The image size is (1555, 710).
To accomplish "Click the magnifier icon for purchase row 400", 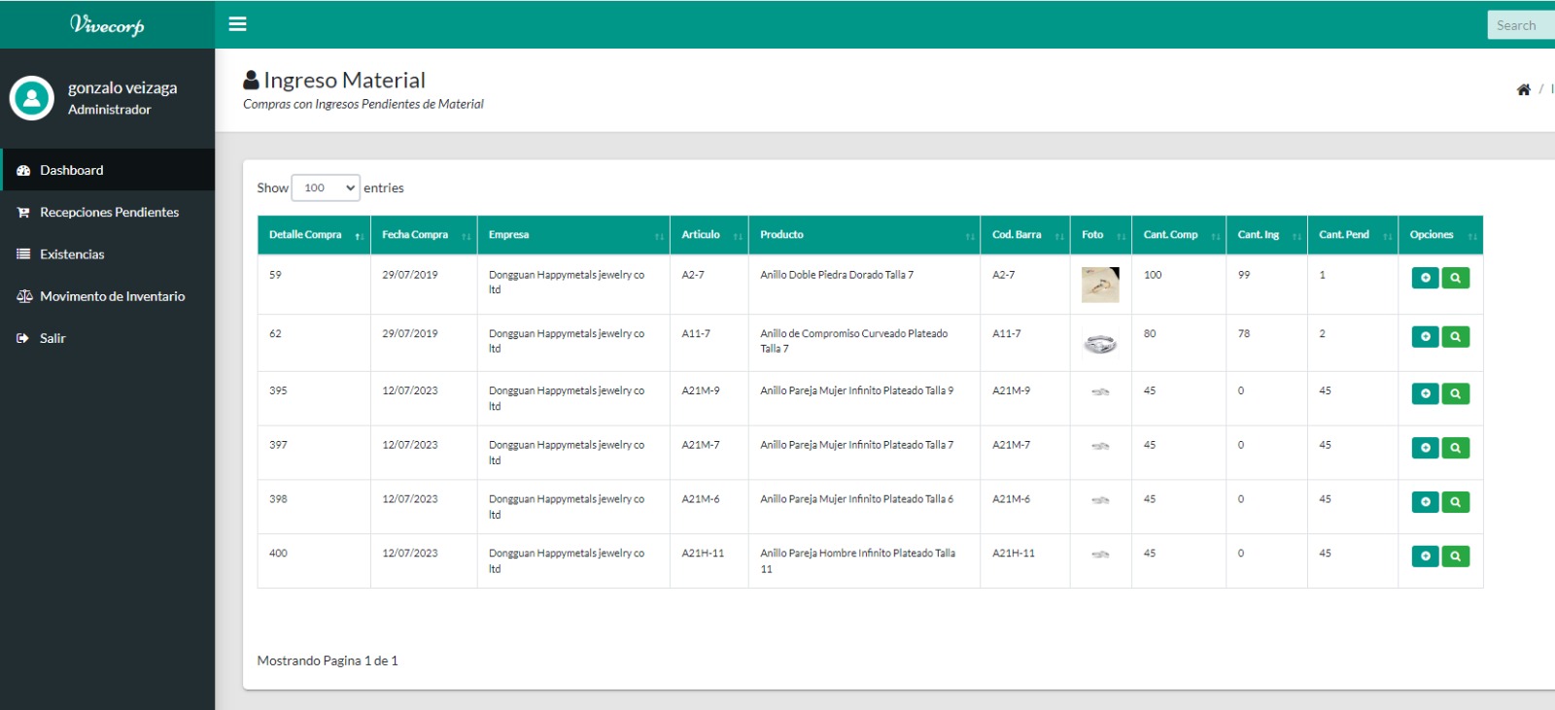I will [1455, 557].
